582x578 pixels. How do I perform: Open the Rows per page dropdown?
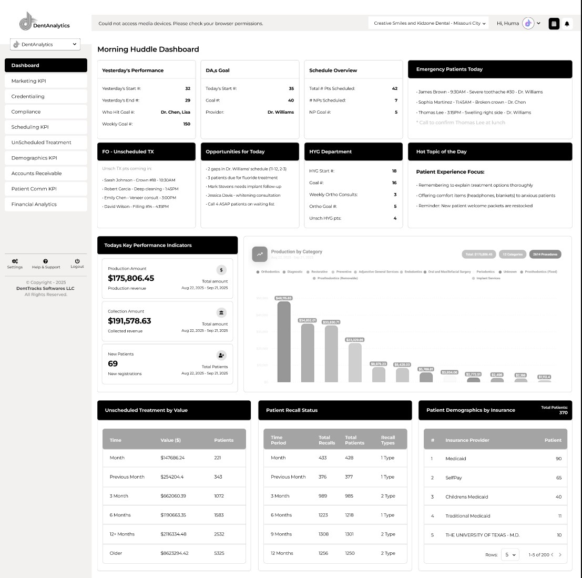point(509,555)
